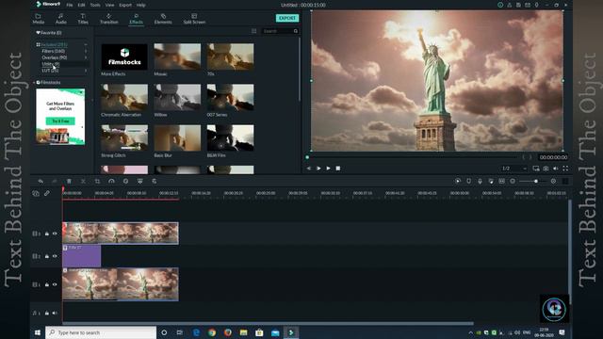Open the edit adjust tool icon
Image resolution: width=603 pixels, height=339 pixels.
[155, 181]
